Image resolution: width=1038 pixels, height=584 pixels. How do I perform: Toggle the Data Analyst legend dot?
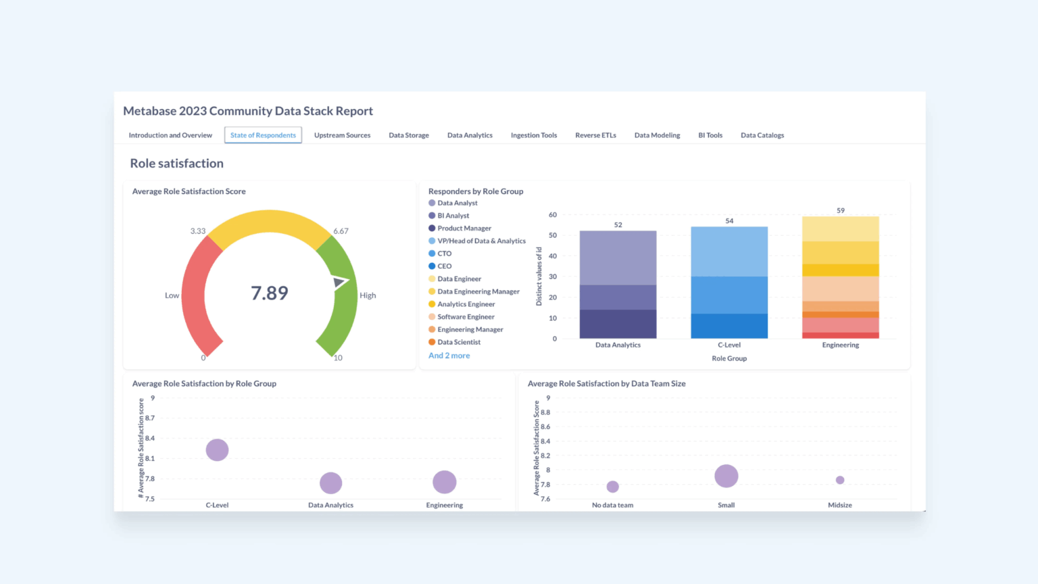[x=432, y=203]
